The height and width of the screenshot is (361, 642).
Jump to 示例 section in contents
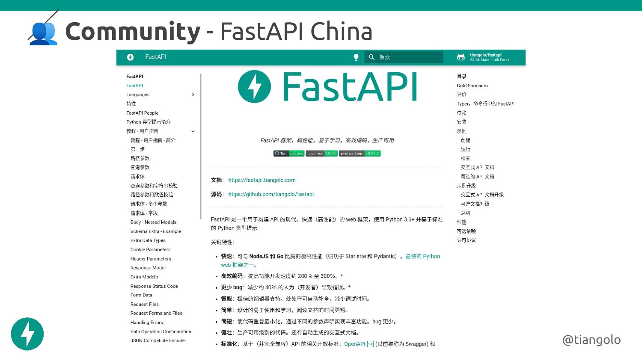pos(461,131)
